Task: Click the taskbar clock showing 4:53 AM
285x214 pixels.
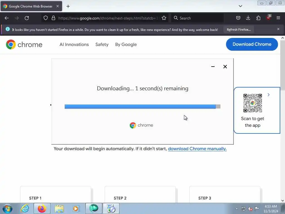Action: tap(271, 209)
